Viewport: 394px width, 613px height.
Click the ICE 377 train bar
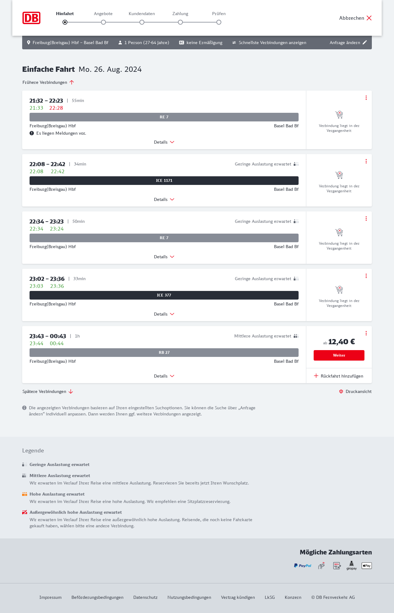pos(164,295)
